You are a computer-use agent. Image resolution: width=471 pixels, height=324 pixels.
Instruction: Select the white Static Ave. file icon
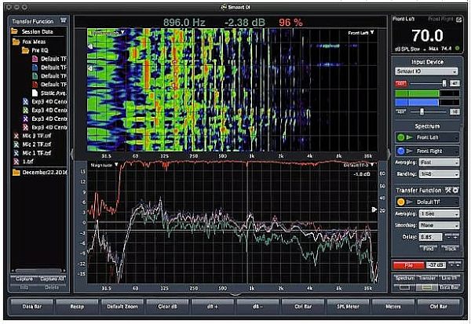click(x=35, y=93)
